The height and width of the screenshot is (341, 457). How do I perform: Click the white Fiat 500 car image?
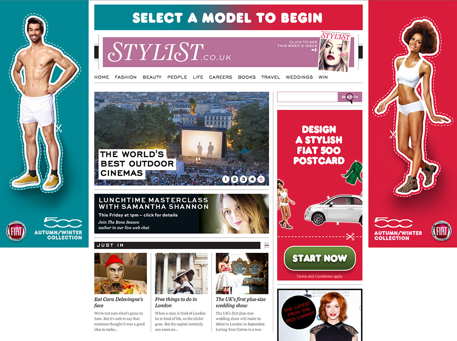click(333, 210)
